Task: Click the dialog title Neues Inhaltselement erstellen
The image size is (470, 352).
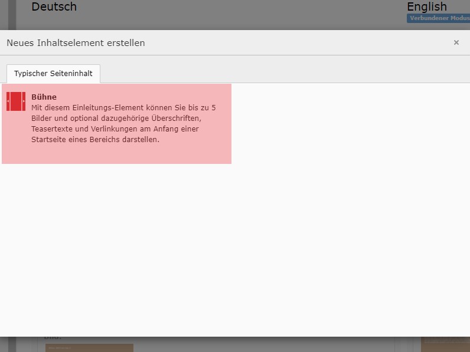Action: (76, 43)
